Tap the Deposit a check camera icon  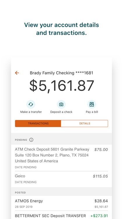[61, 104]
